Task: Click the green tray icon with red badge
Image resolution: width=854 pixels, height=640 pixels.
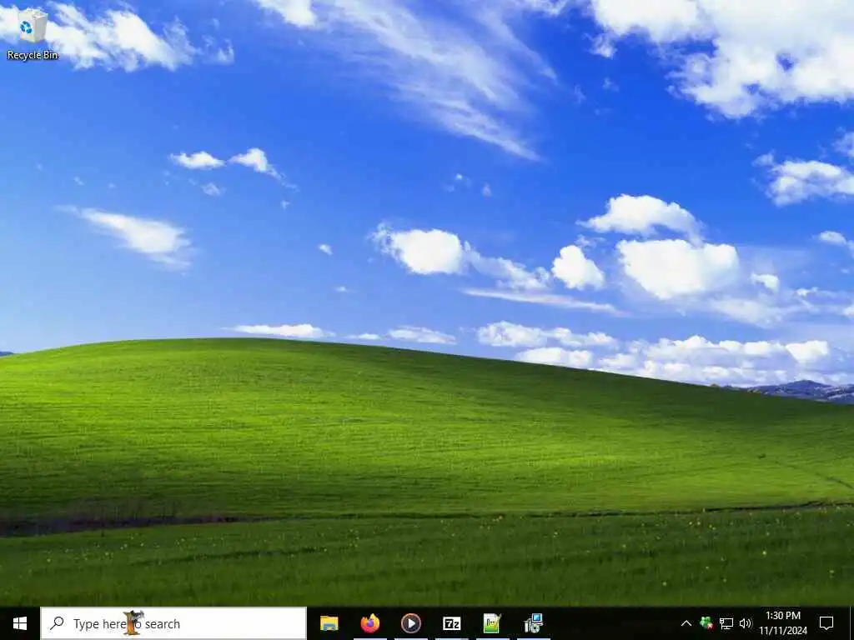Action: (x=706, y=623)
